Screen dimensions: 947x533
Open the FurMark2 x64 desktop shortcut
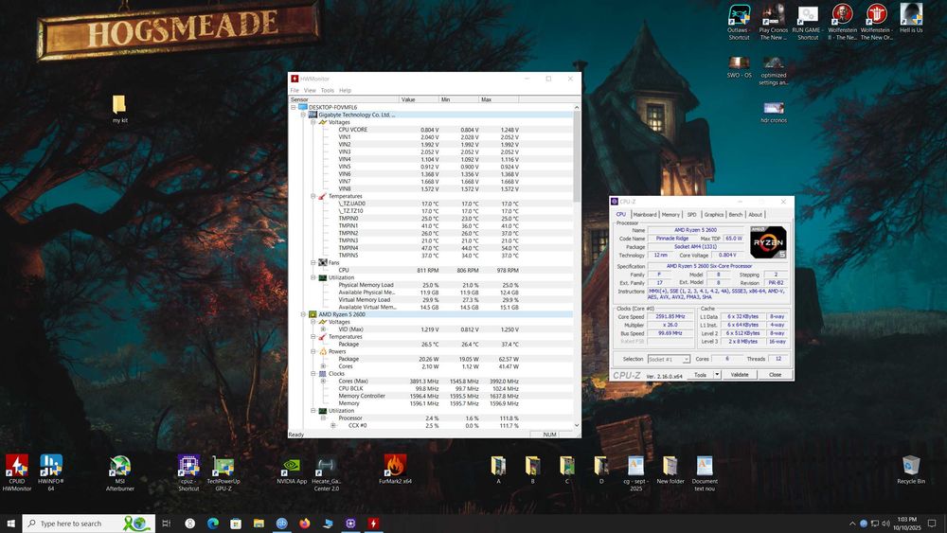tap(396, 466)
